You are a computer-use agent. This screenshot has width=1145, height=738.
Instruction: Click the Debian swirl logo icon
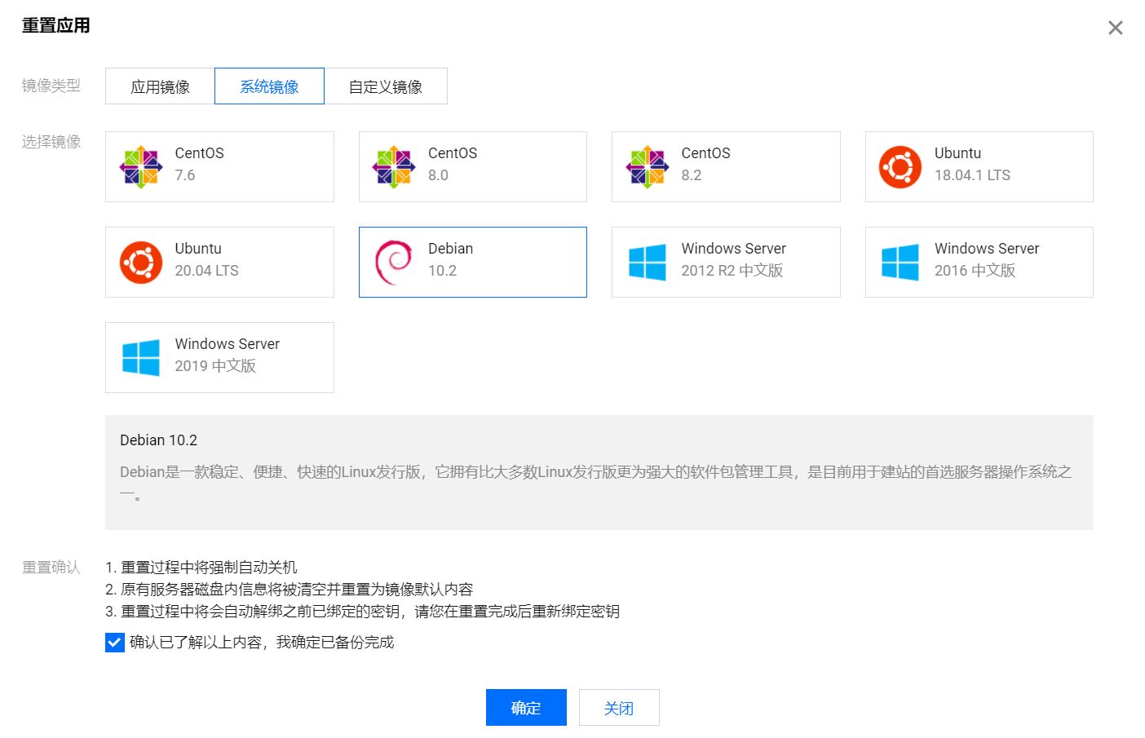394,263
